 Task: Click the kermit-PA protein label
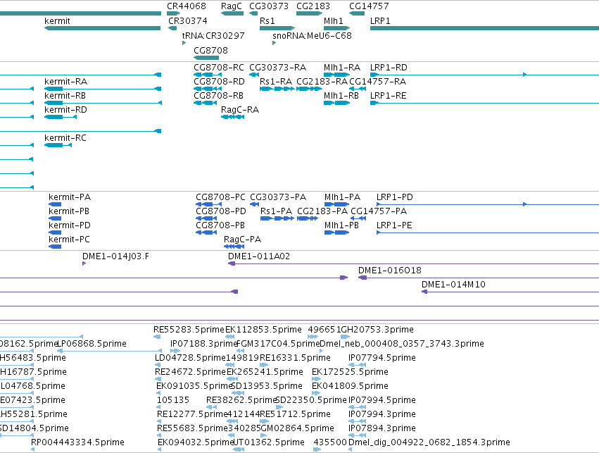(70, 197)
